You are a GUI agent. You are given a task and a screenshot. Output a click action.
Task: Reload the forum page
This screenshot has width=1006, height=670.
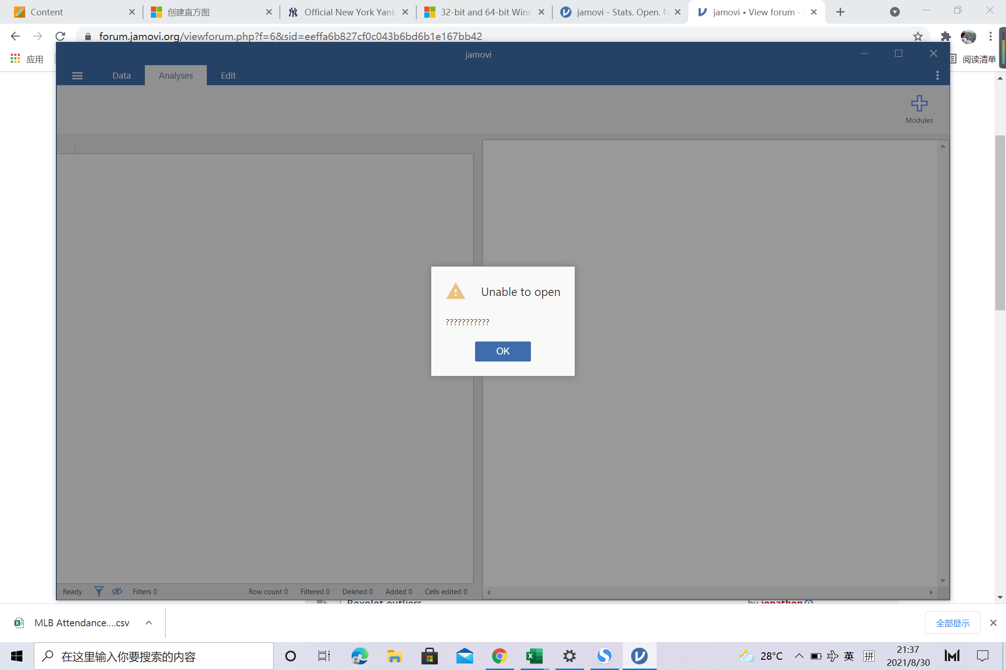[x=60, y=36]
